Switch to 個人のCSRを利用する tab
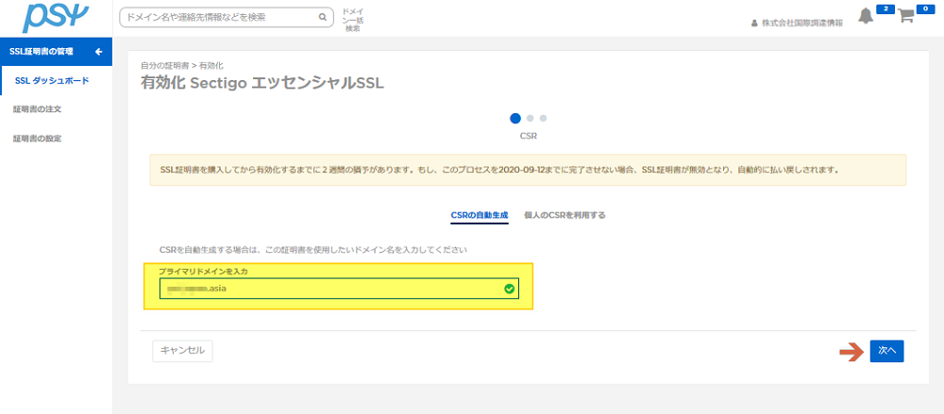The height and width of the screenshot is (414, 944). [565, 215]
